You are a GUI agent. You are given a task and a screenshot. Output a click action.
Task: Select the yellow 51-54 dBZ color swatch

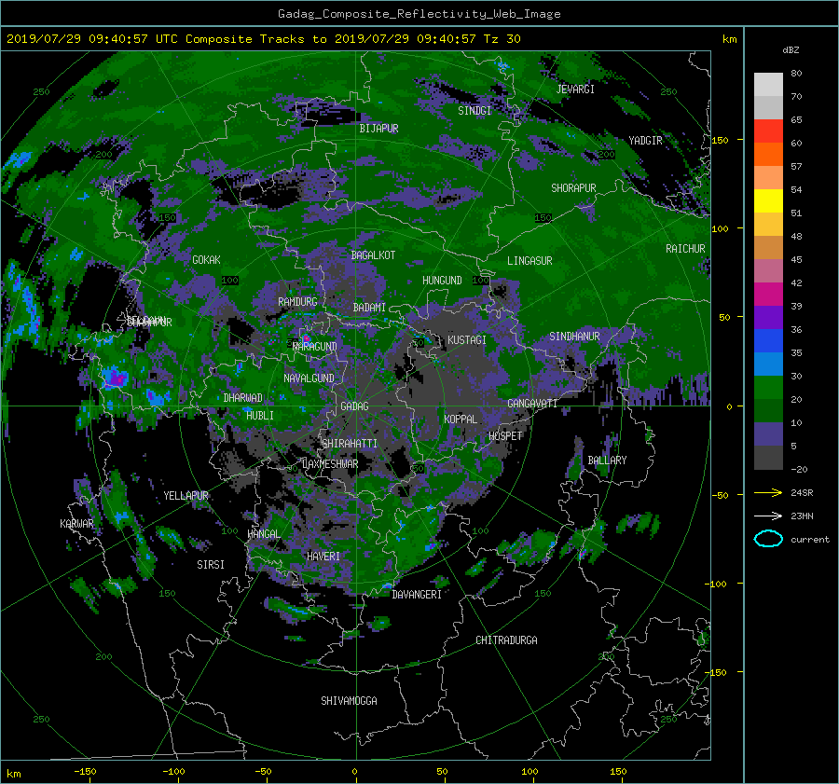[x=768, y=201]
